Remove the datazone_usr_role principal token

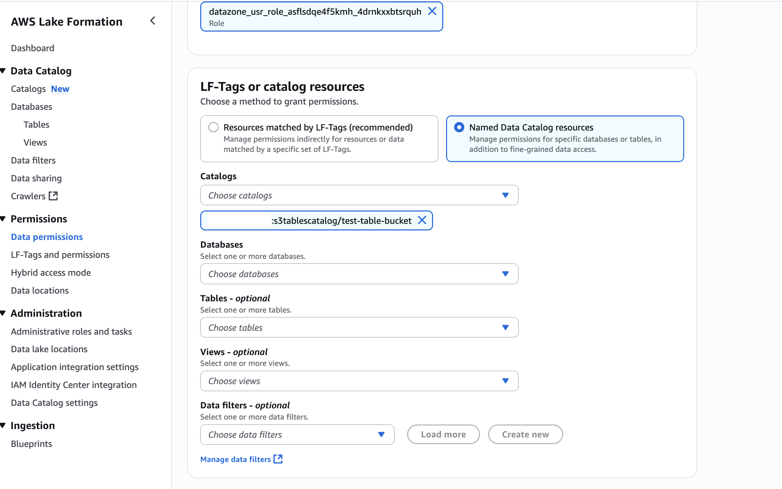pyautogui.click(x=432, y=11)
